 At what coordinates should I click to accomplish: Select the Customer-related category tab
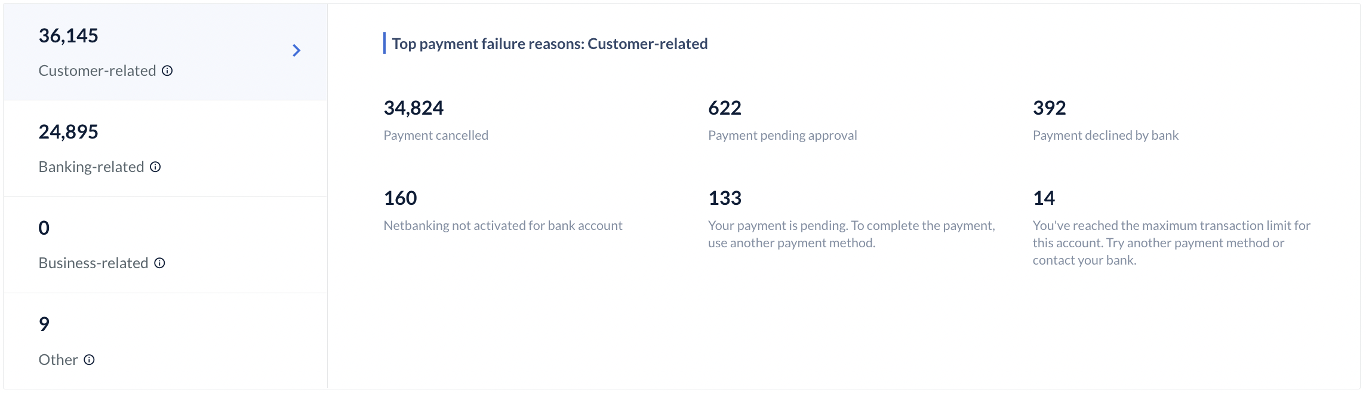(x=165, y=52)
